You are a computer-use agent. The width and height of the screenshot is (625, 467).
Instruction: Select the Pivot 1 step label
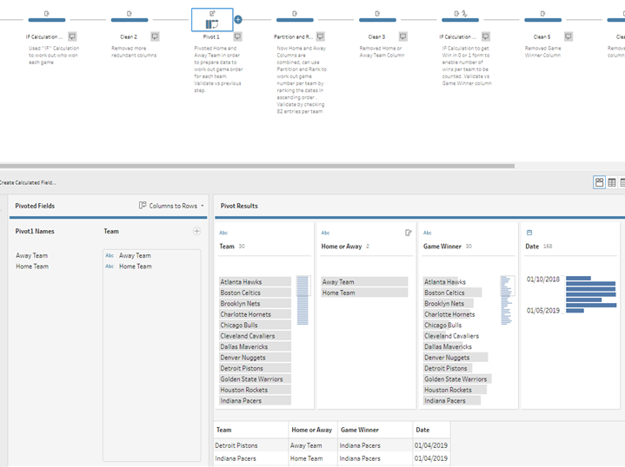click(211, 36)
